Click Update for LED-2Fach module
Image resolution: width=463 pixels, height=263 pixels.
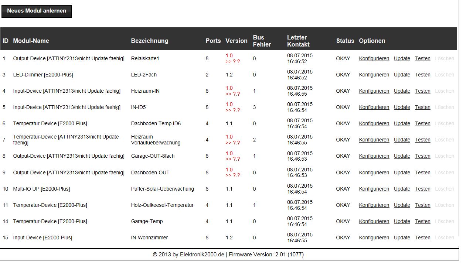pyautogui.click(x=402, y=75)
